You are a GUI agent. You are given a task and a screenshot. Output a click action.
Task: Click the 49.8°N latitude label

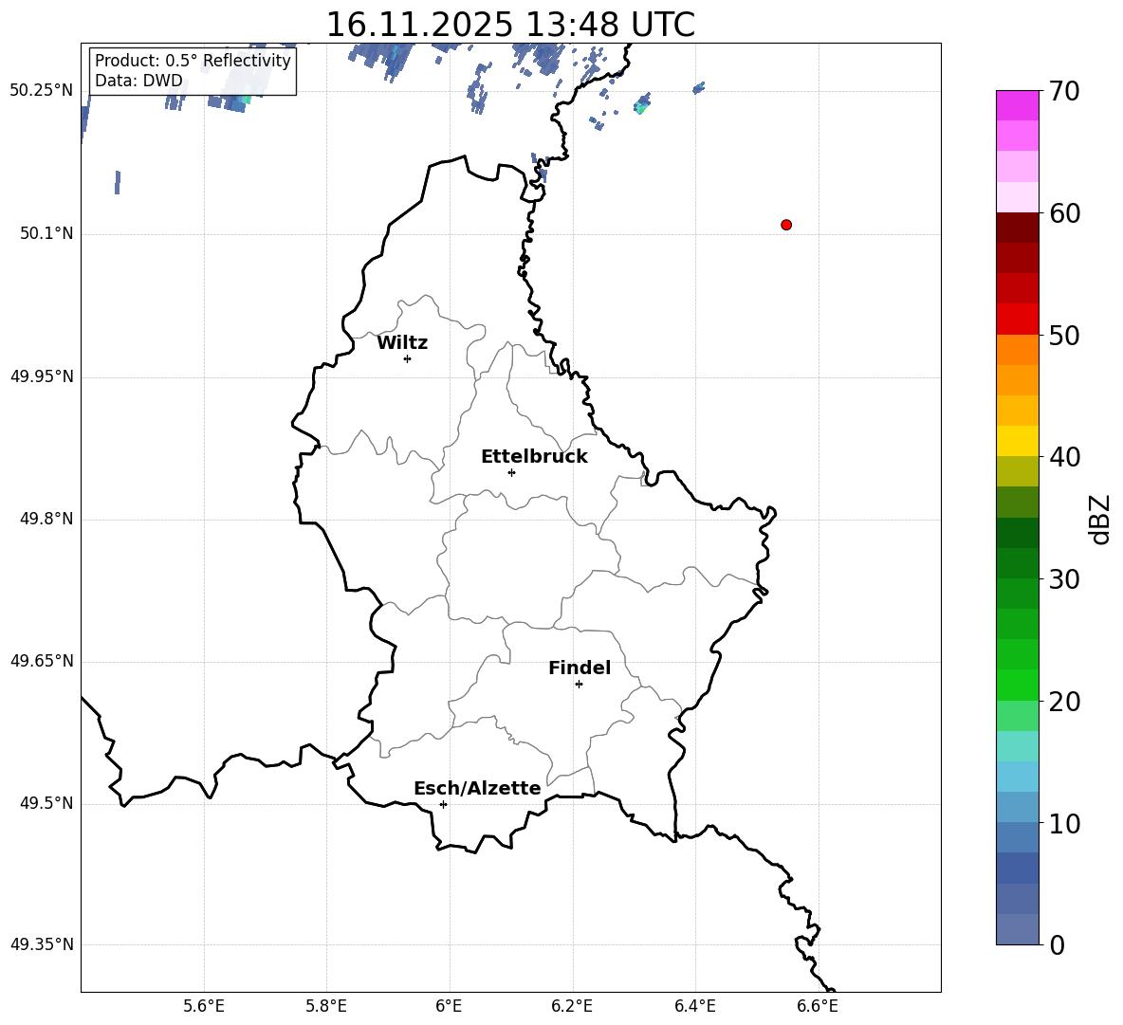coord(46,519)
